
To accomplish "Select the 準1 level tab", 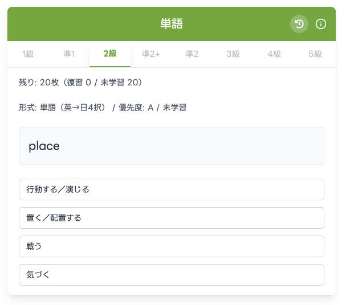I will [69, 54].
